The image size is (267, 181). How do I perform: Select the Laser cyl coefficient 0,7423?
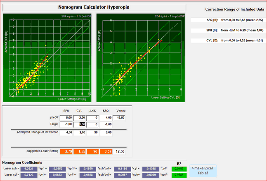click(x=28, y=175)
